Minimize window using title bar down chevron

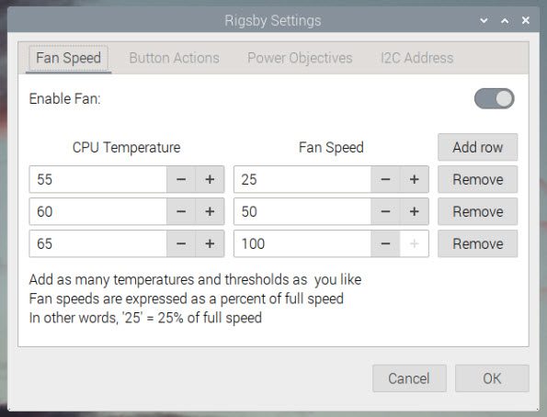pyautogui.click(x=484, y=20)
